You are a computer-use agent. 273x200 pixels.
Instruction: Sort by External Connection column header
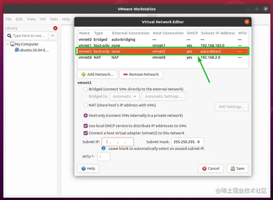coord(130,33)
